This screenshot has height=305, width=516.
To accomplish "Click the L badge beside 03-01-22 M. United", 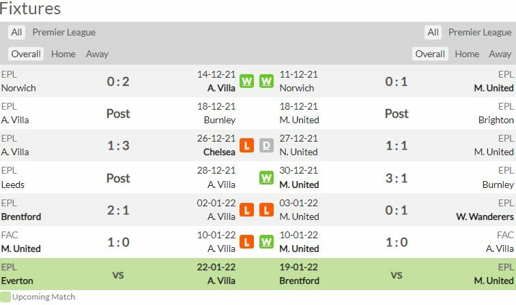I will (x=266, y=210).
